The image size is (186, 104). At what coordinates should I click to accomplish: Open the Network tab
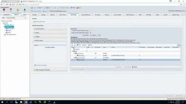[52, 15]
